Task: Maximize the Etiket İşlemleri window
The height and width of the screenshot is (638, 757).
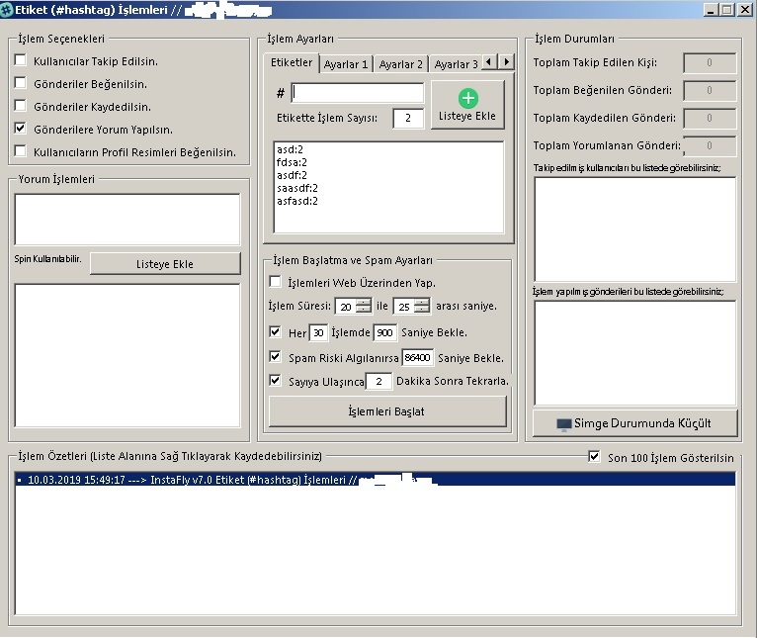Action: (x=727, y=9)
